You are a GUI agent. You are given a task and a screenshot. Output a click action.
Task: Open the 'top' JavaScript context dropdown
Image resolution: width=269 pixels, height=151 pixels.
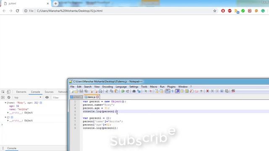(28, 97)
